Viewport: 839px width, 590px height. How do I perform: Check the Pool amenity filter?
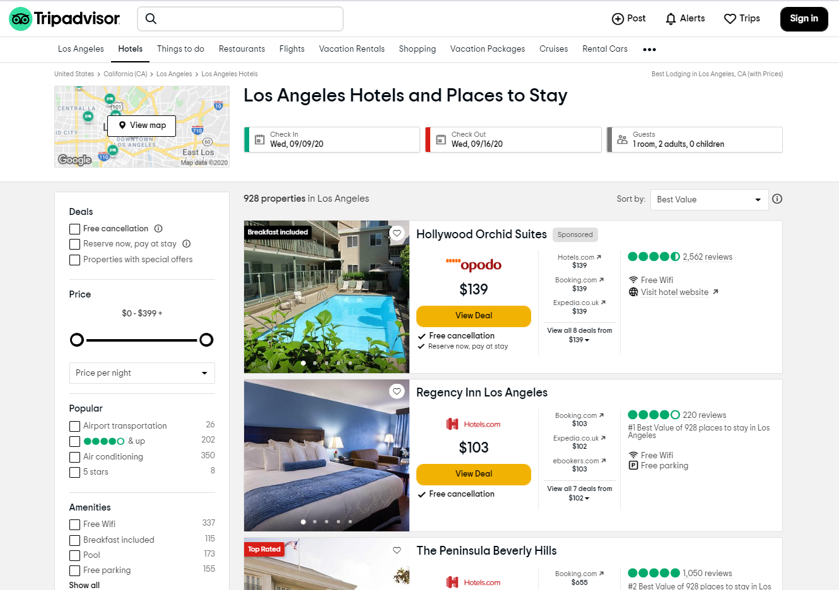(x=74, y=555)
